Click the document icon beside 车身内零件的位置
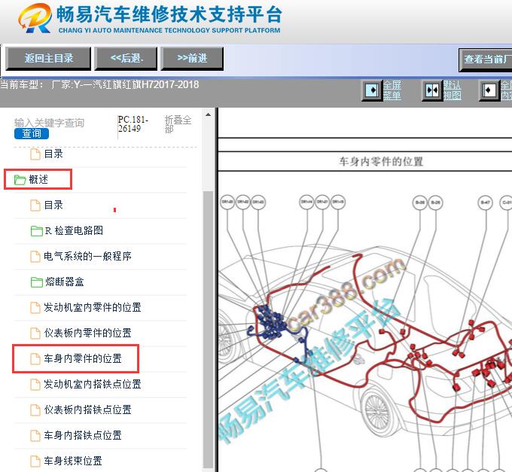Screen dimensions: 512x472 coord(35,359)
